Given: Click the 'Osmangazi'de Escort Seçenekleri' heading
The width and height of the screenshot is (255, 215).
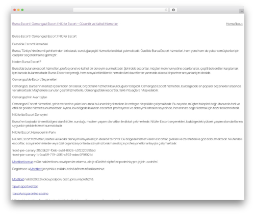Looking at the screenshot, I should 35,79.
